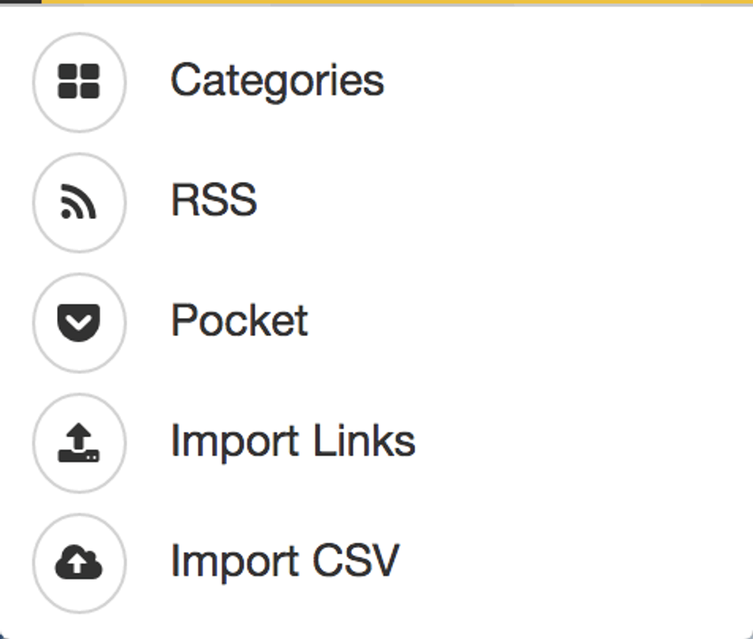Select the RSS menu entry text
753x639 pixels.
click(214, 200)
